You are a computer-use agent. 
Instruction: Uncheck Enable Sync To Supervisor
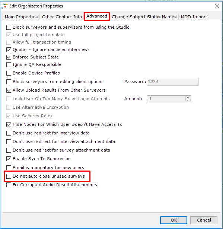(x=9, y=159)
